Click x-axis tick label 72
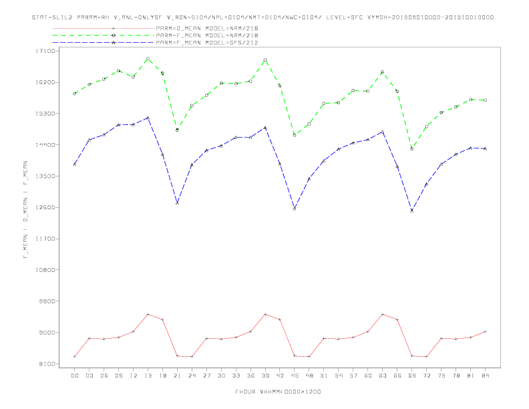 (427, 376)
